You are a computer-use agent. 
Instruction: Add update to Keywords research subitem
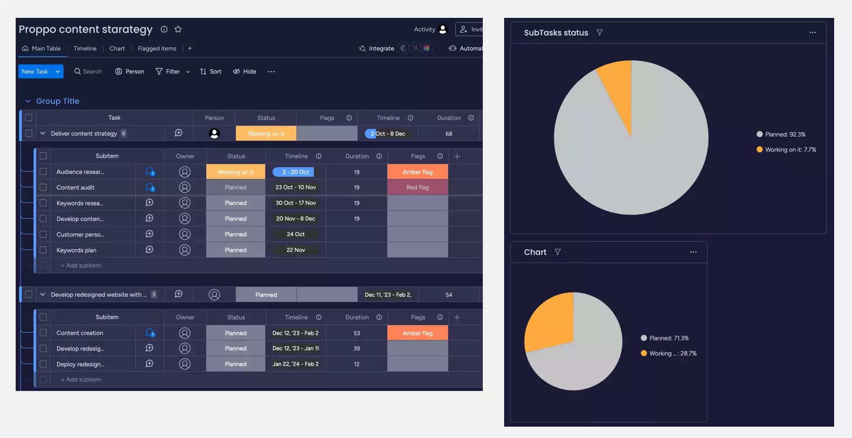pos(149,202)
